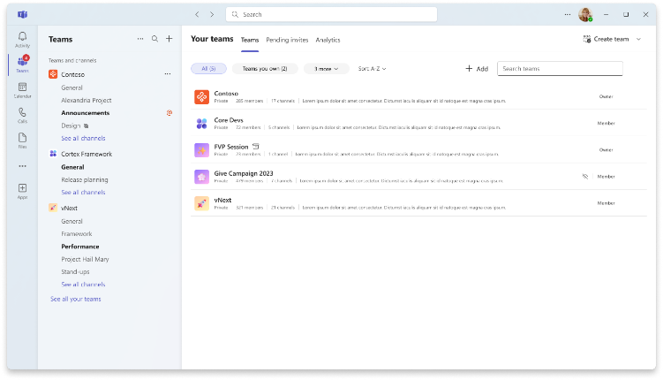Open the Activity bell icon

tap(22, 37)
